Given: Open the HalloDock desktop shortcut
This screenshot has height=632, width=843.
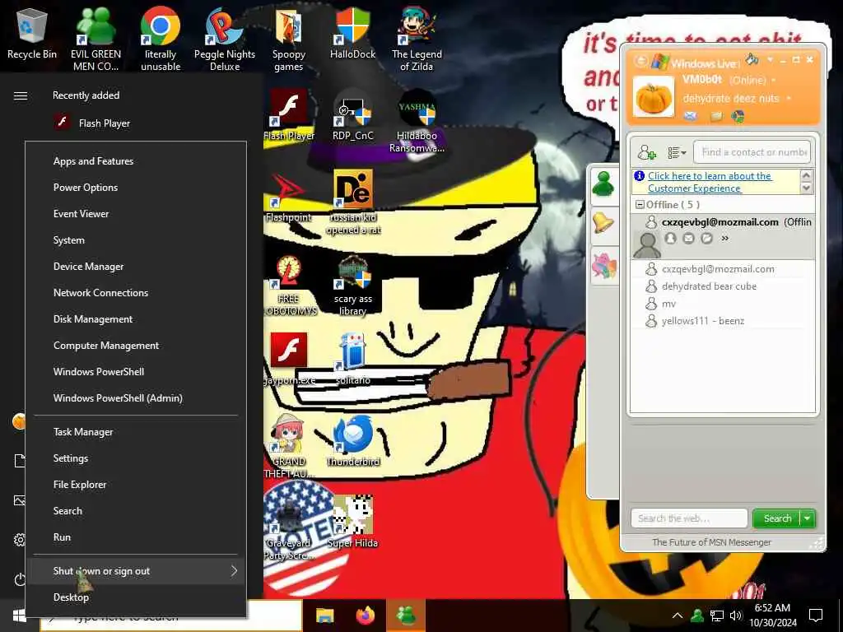Looking at the screenshot, I should tap(352, 33).
